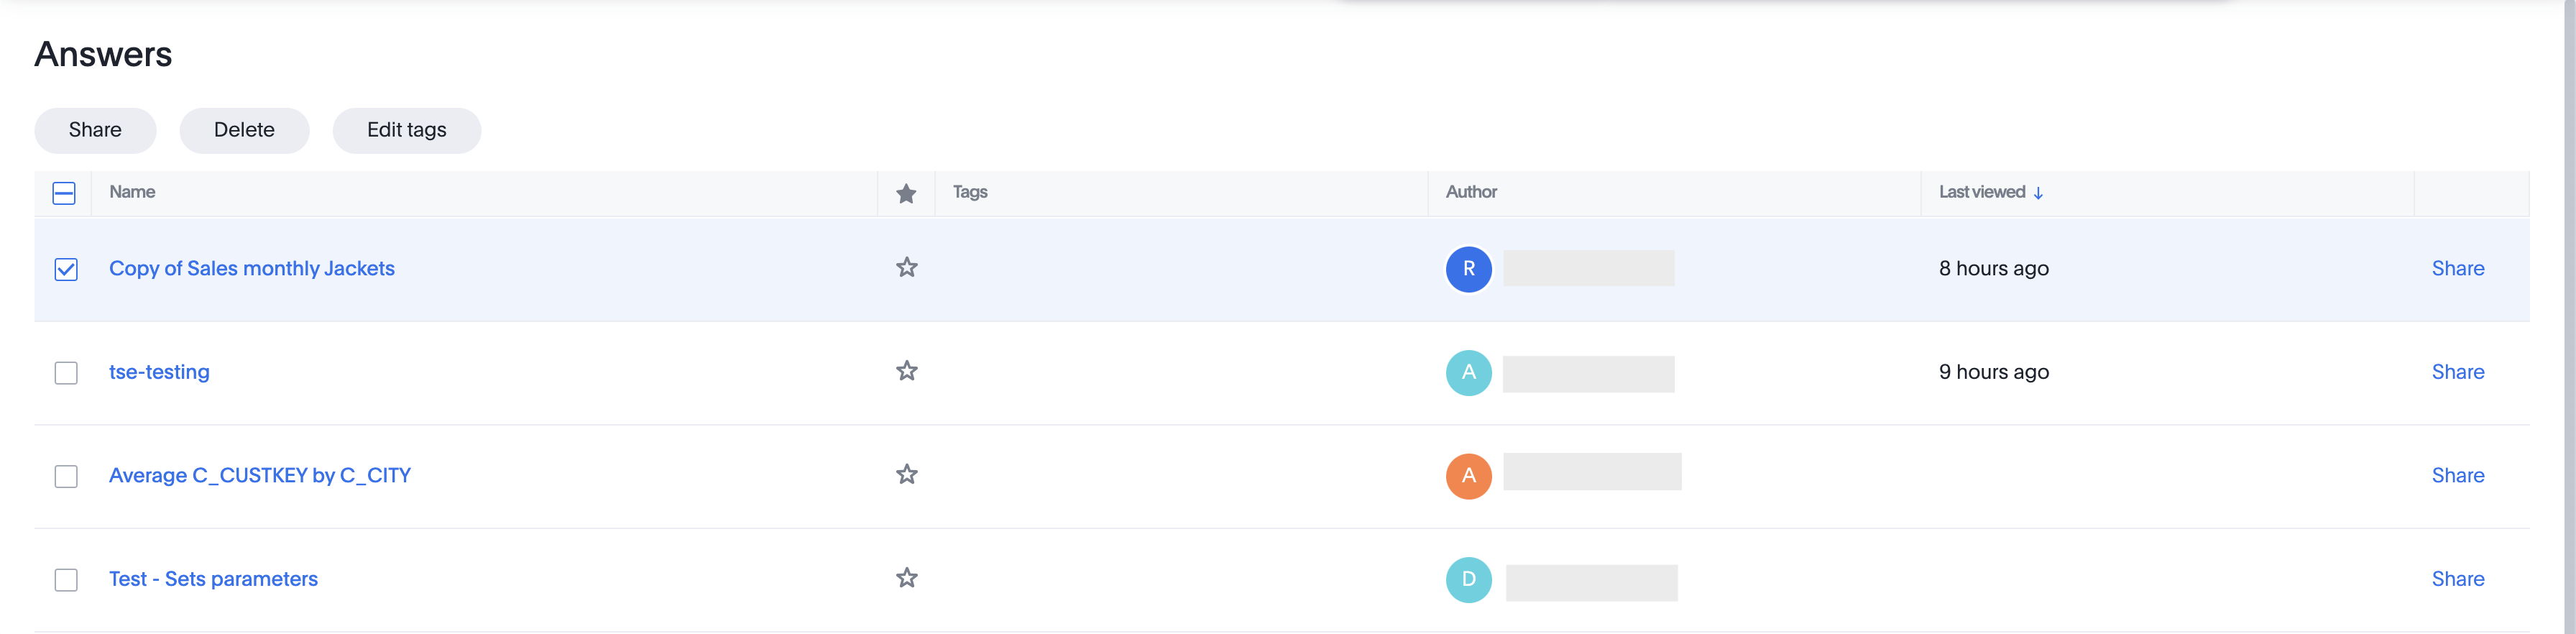
Task: Star the Copy of Sales monthly Jackets answer
Action: point(906,268)
